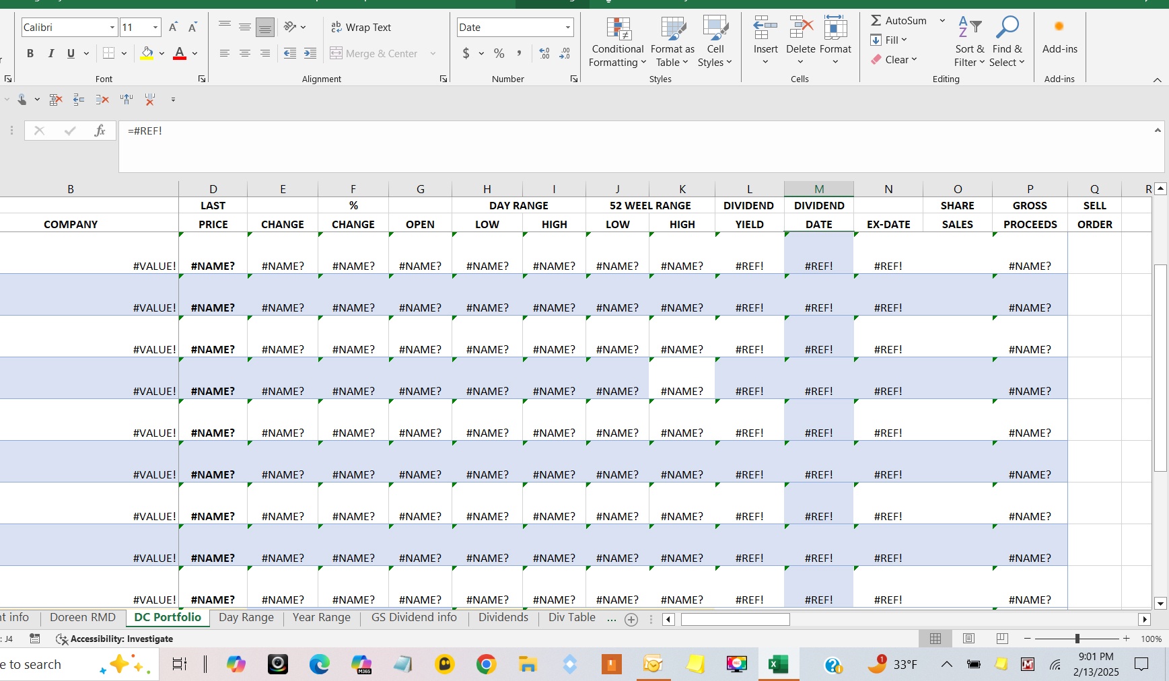This screenshot has height=681, width=1169.
Task: Click the Fill Color yellow swatch
Action: tap(147, 54)
